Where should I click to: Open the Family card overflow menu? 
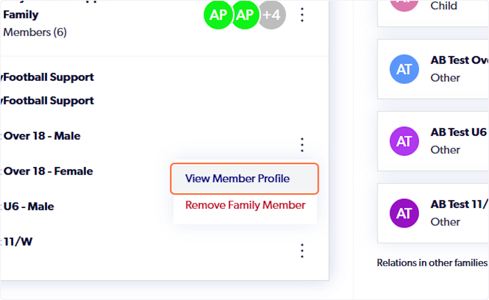302,15
